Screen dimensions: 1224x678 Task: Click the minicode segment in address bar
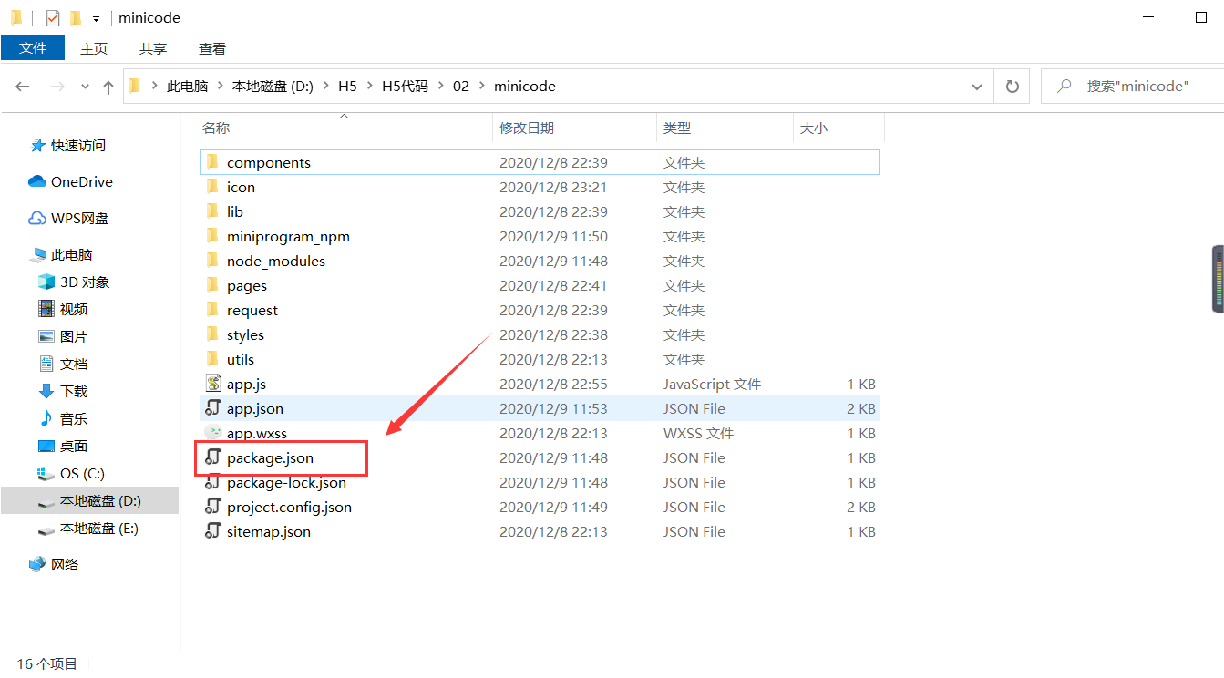coord(525,87)
